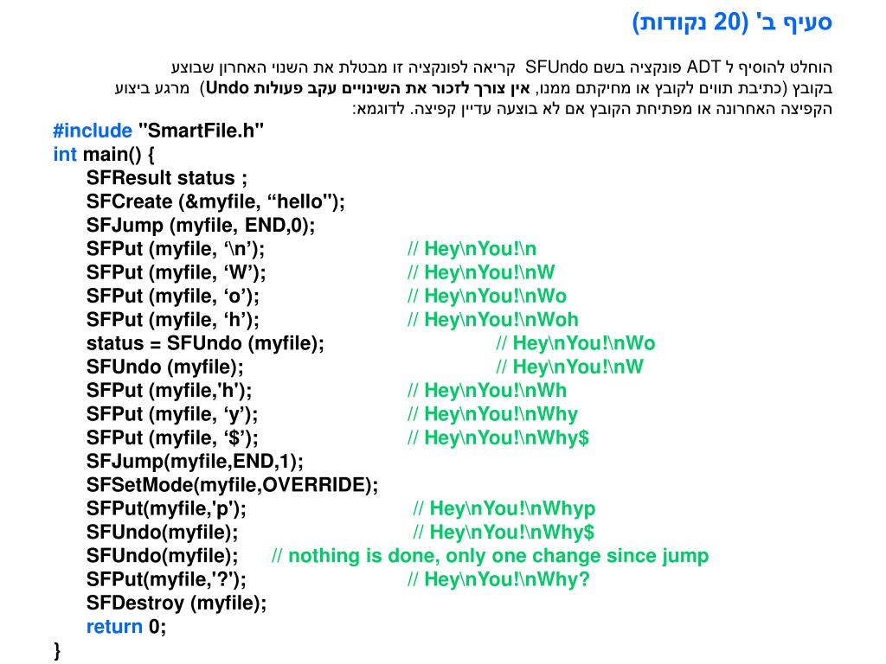This screenshot has width=886, height=664.
Task: Click the SFPut (myfile, '$') statement
Action: [x=172, y=438]
